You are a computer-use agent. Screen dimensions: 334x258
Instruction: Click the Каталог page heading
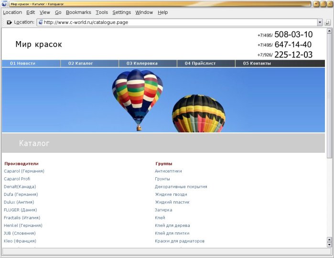[34, 143]
